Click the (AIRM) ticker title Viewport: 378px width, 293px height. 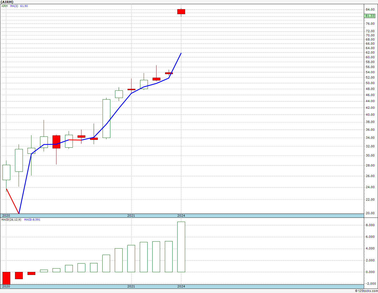[x=7, y=2]
